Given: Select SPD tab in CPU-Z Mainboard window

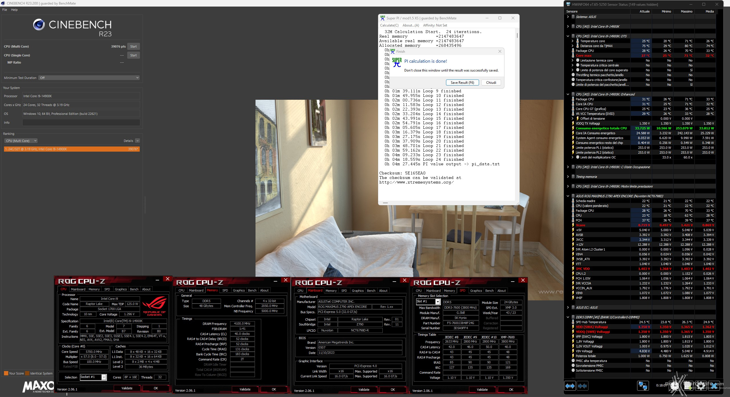Looking at the screenshot, I should [344, 291].
